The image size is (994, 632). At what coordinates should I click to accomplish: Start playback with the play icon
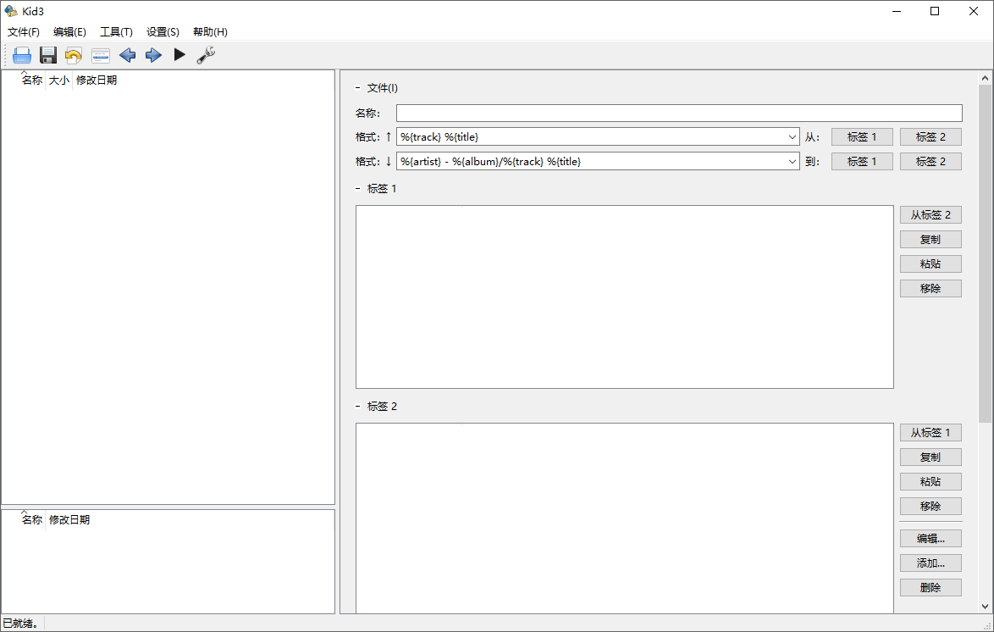(x=180, y=55)
